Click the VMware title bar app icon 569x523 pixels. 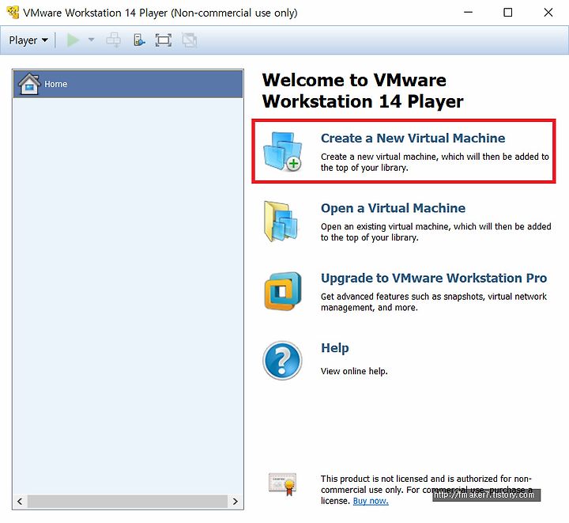(x=13, y=13)
